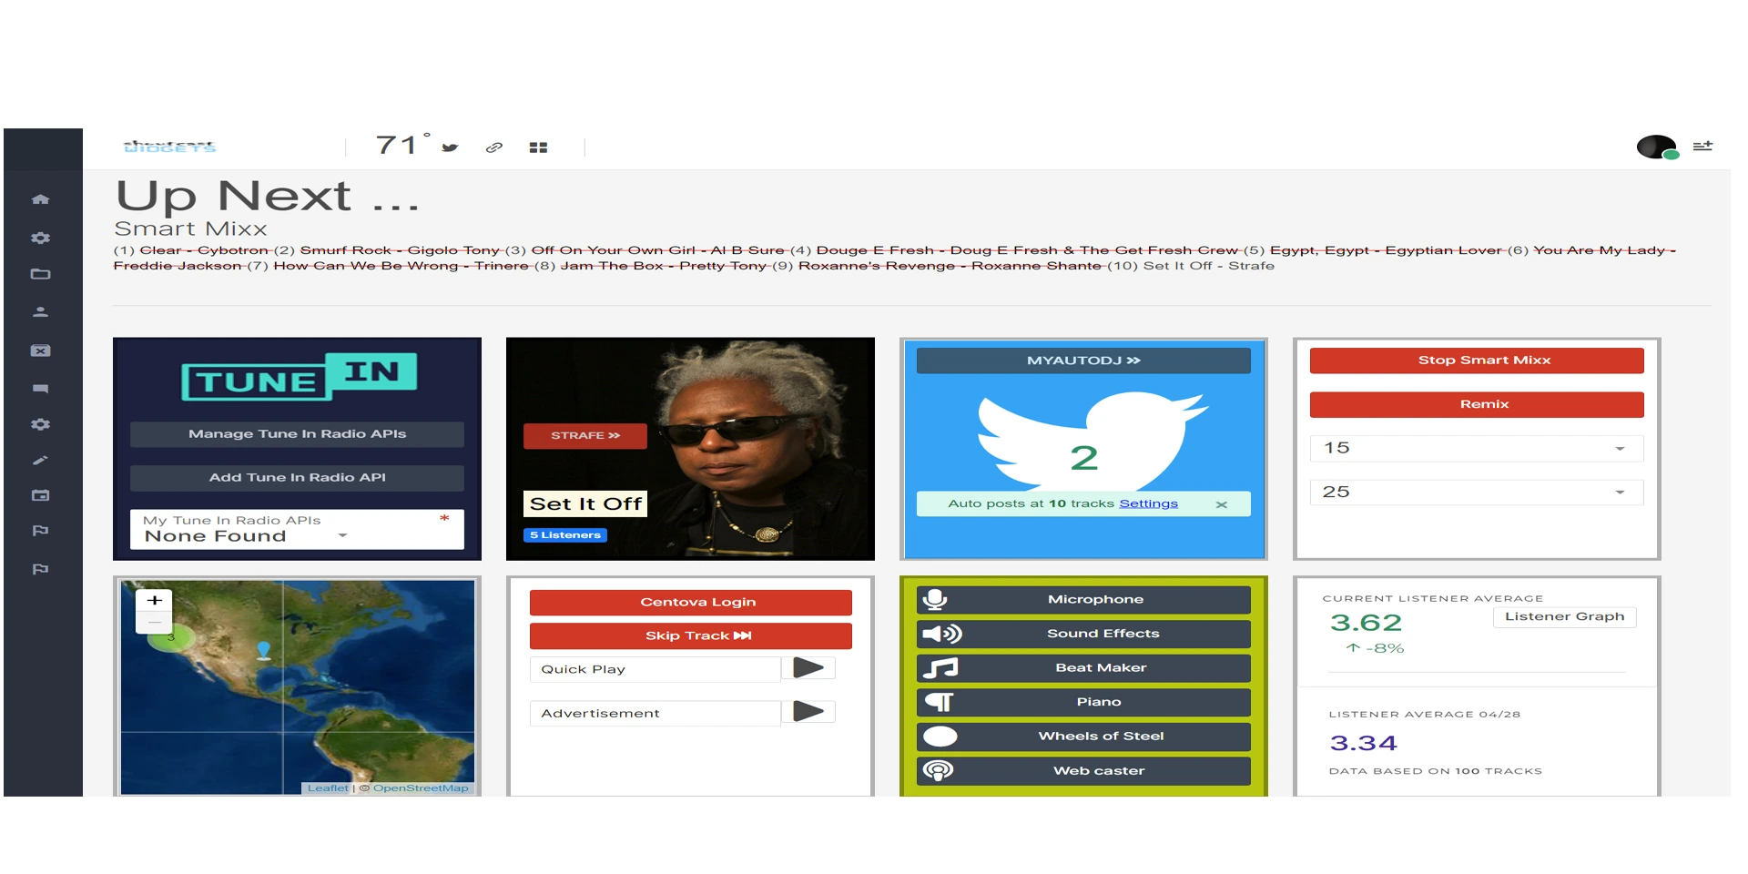Click the Shoutcast Widgets logo

[x=169, y=146]
